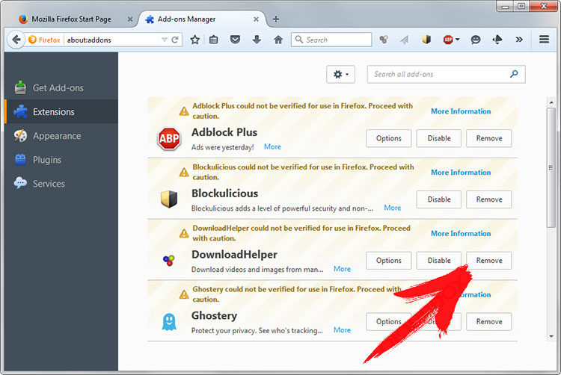Screen dimensions: 561x375
Task: Open Adblock Plus Options
Action: (388, 138)
